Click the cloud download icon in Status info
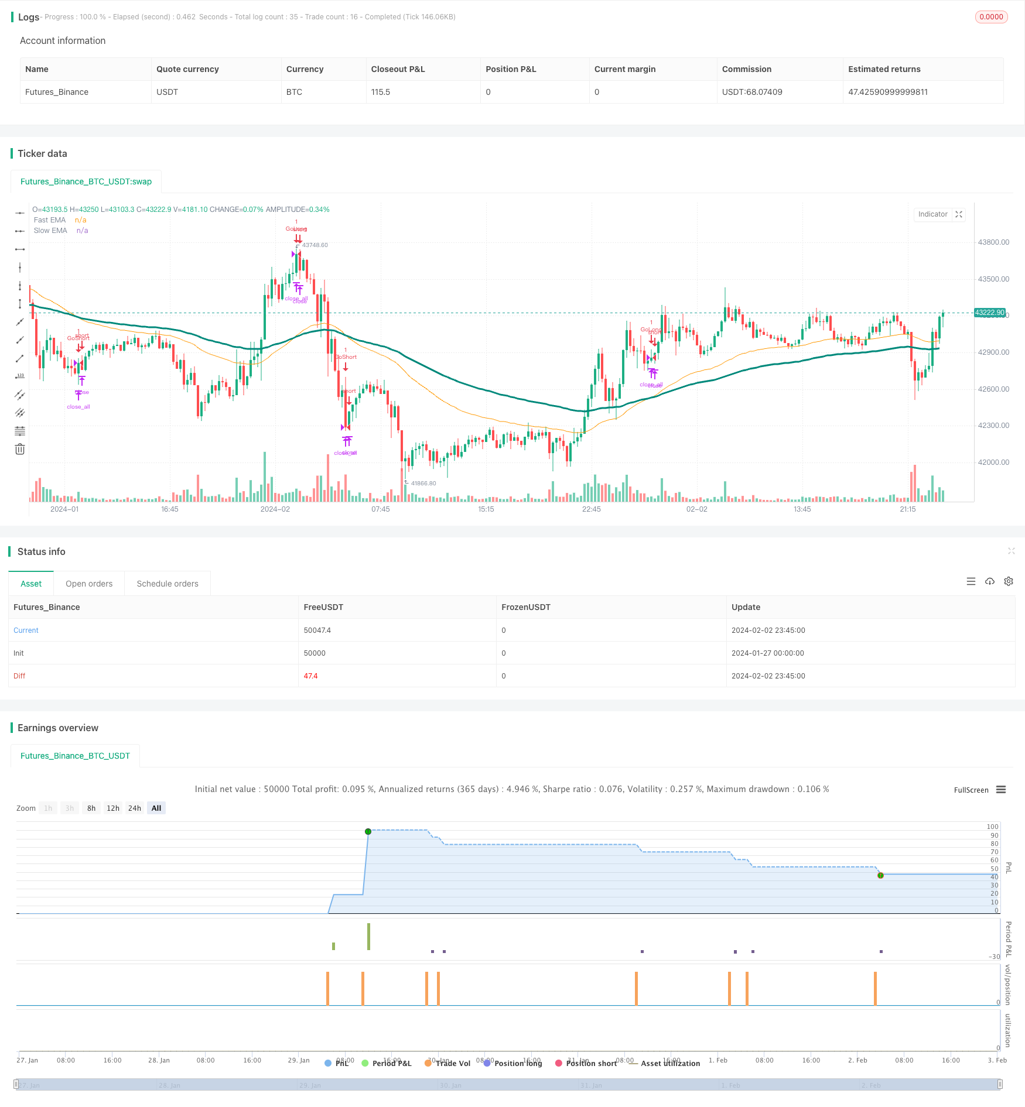 pos(990,581)
